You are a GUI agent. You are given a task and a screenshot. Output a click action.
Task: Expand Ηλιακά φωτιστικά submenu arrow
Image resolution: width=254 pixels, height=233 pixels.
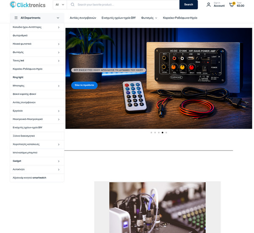(x=59, y=44)
